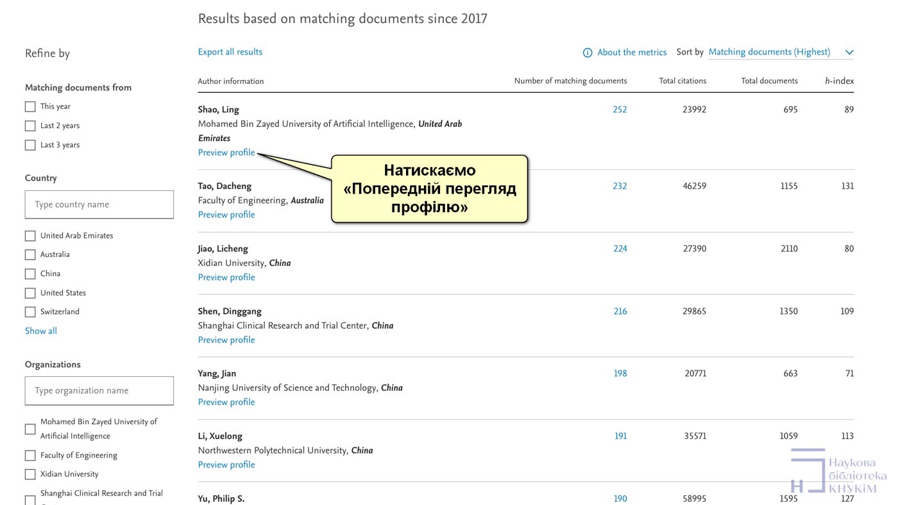Image resolution: width=898 pixels, height=505 pixels.
Task: Enable the Last 2 years filter
Action: [30, 126]
